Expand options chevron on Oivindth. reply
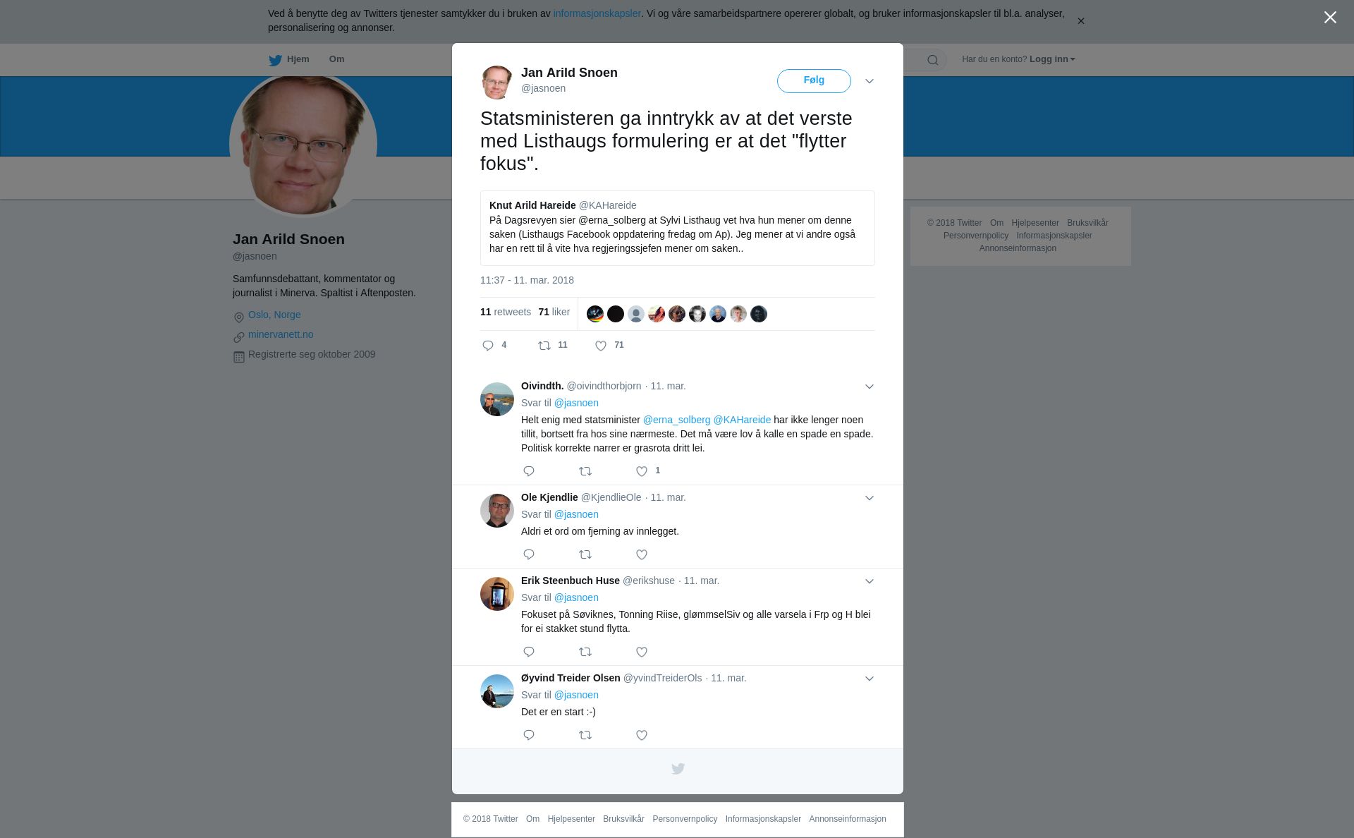The image size is (1354, 838). pyautogui.click(x=870, y=387)
